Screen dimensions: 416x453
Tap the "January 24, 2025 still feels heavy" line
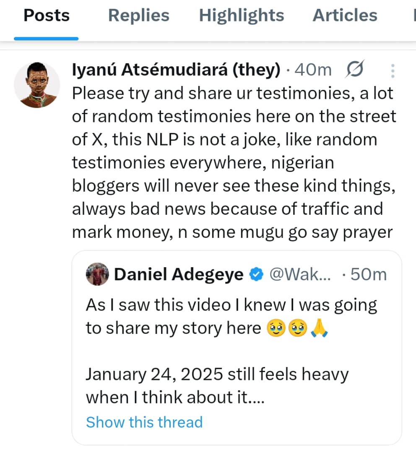217,374
